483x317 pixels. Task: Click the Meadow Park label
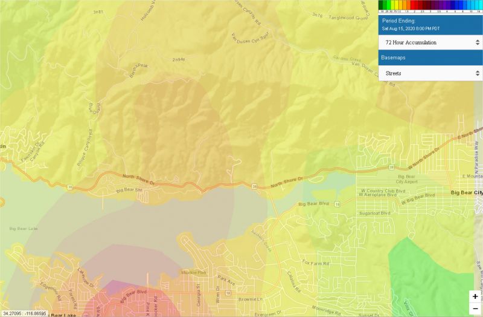click(x=193, y=273)
